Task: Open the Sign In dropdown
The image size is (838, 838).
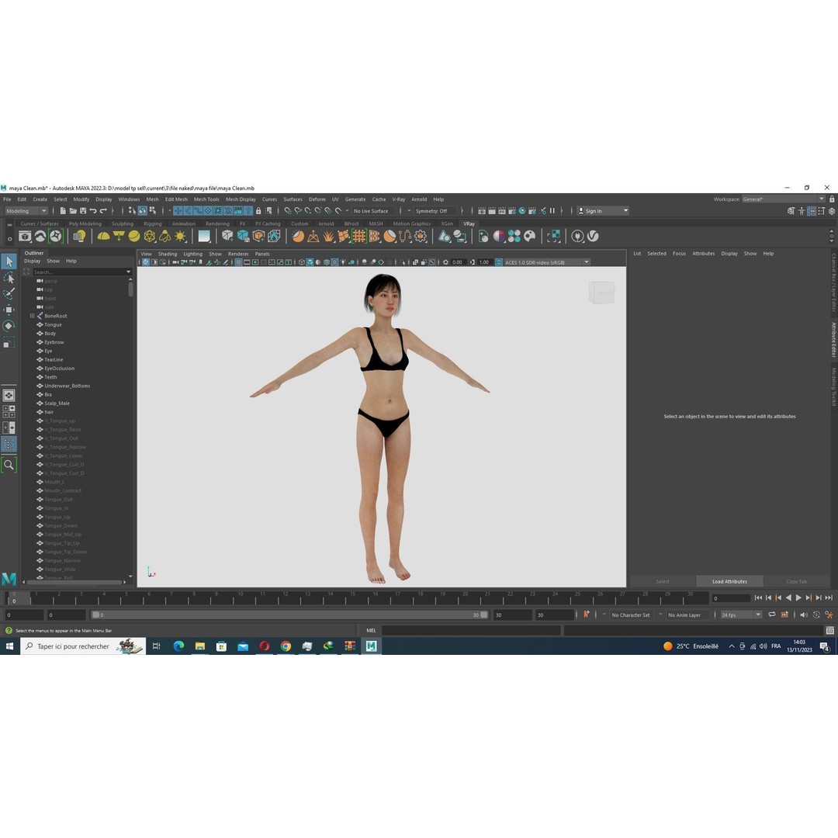Action: click(603, 211)
